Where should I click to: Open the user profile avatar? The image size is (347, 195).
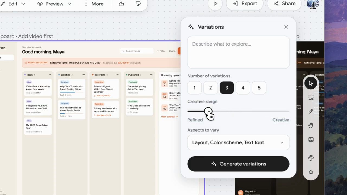click(x=313, y=4)
